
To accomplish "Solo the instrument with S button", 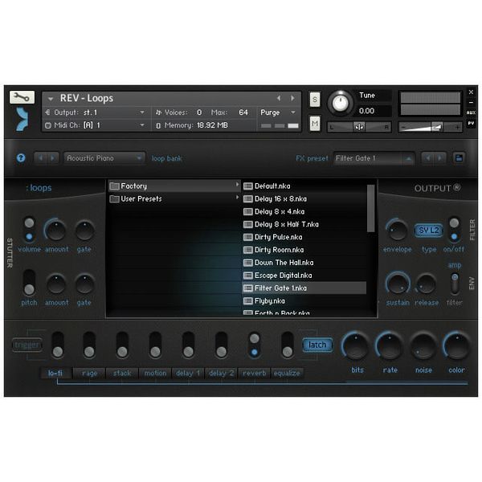I will coord(314,100).
